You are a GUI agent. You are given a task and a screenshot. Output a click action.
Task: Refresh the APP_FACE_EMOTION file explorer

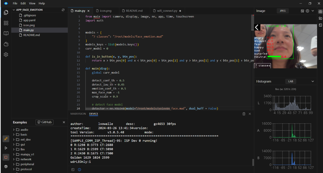(63, 10)
